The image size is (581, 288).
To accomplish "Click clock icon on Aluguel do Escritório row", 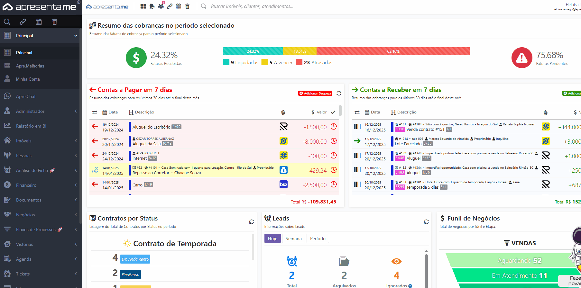I will 334,127.
